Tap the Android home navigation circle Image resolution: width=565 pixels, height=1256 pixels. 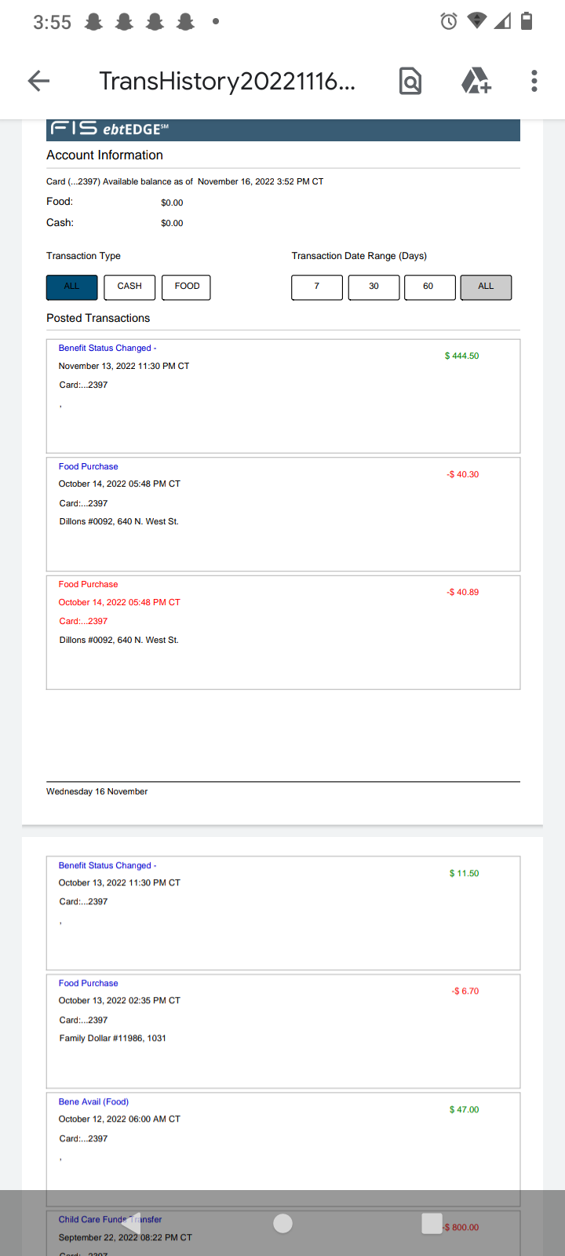[283, 1223]
